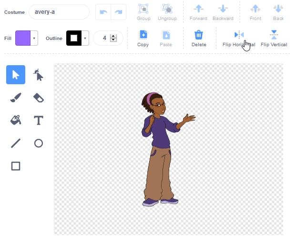Click the Redo arrow button

119,12
